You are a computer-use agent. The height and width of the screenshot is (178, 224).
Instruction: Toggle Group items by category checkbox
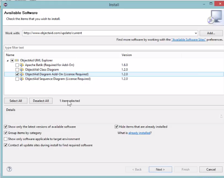click(x=5, y=133)
